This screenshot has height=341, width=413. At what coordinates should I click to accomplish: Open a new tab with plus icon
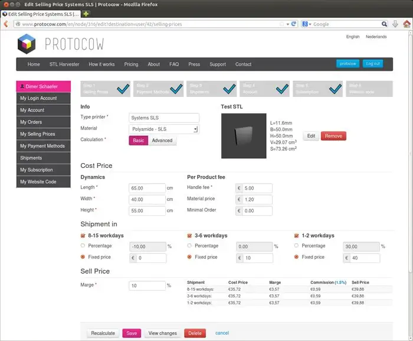(86, 14)
